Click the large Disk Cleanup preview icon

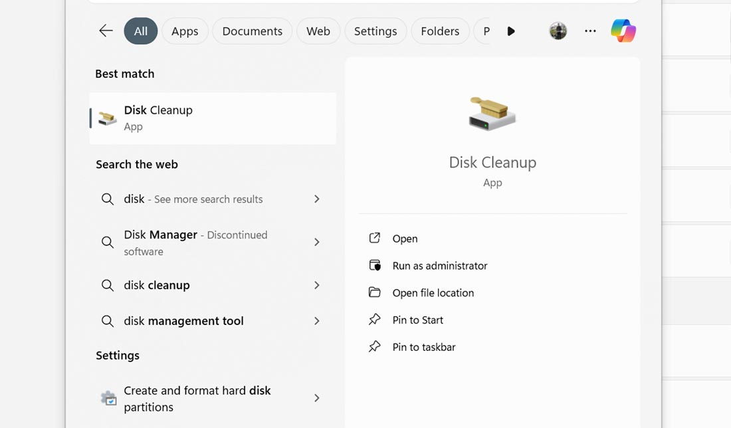(x=492, y=114)
